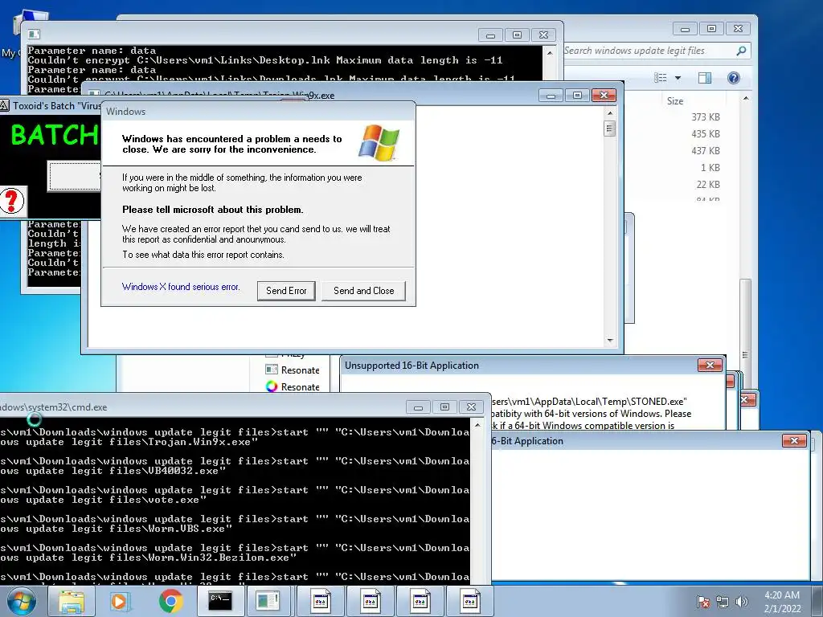This screenshot has height=617, width=823.
Task: Click the search magnifier in Explorer window
Action: pyautogui.click(x=741, y=51)
